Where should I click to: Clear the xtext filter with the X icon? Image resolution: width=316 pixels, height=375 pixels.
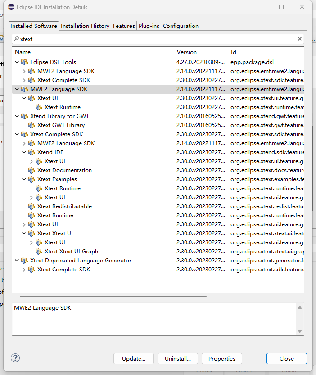300,39
